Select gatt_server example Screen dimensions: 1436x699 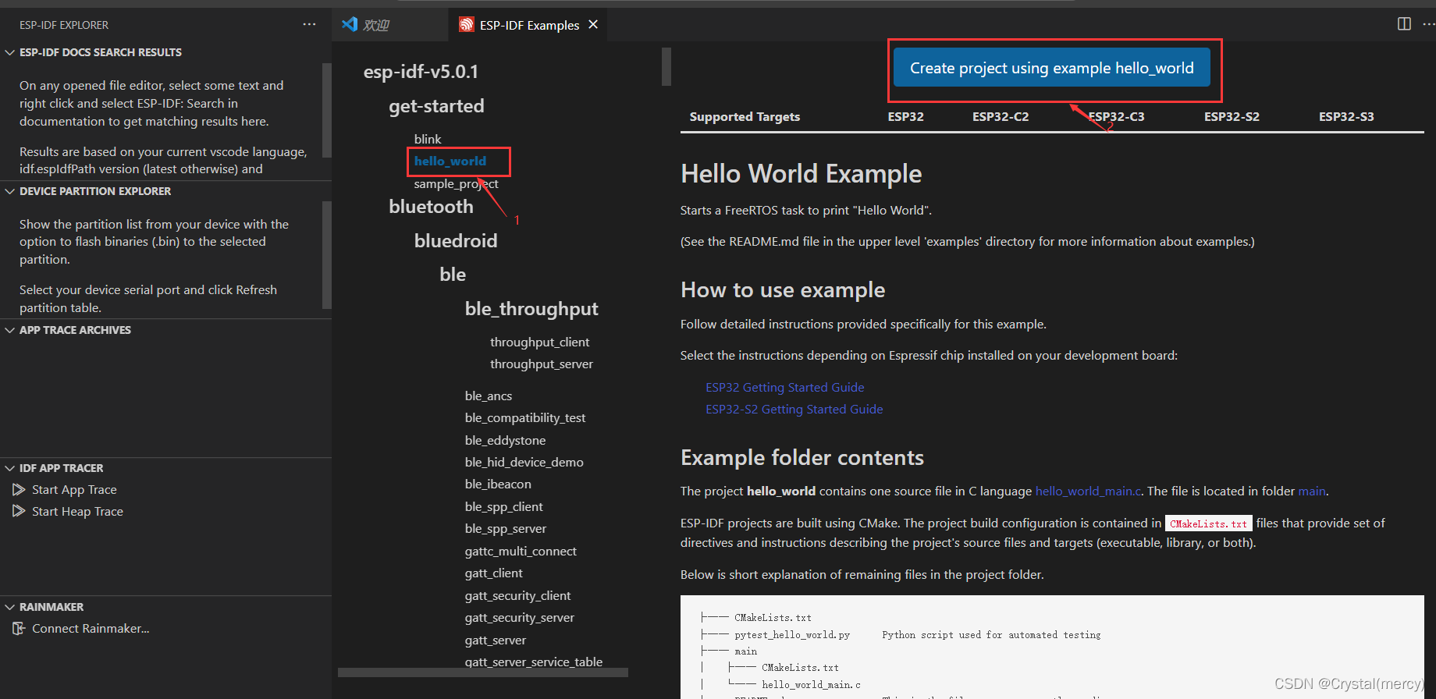(496, 640)
